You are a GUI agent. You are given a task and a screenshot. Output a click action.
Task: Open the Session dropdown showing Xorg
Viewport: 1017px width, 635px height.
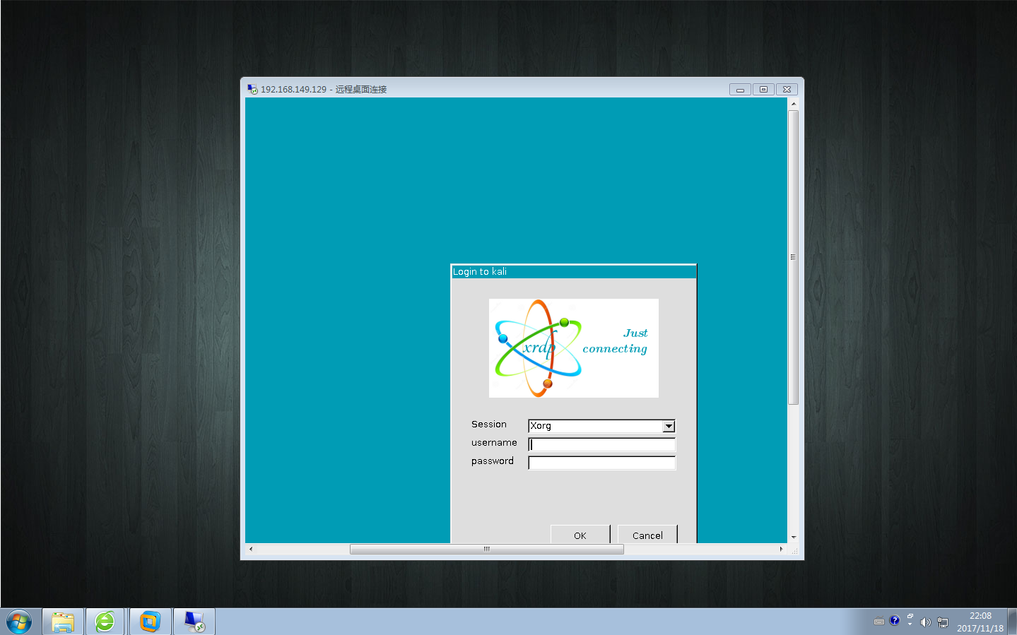(601, 426)
